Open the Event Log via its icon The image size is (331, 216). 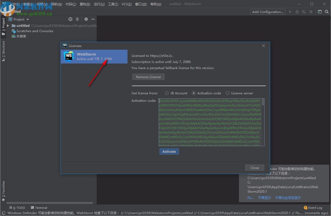point(306,207)
